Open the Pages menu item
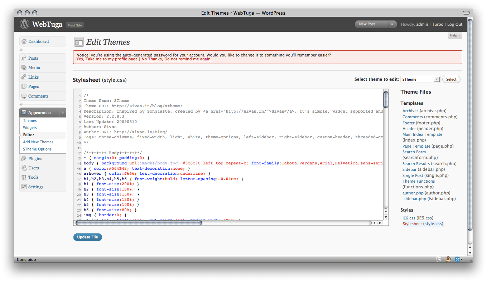 [43, 86]
